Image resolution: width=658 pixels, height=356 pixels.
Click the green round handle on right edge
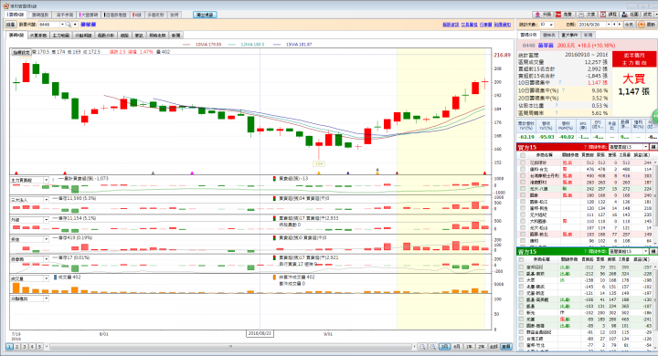(655, 116)
